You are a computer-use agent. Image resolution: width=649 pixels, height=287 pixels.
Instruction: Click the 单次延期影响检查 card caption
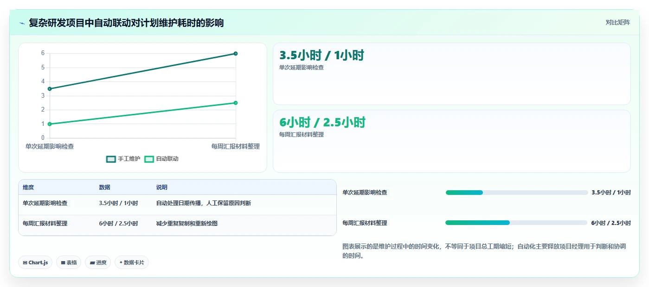[x=302, y=68]
